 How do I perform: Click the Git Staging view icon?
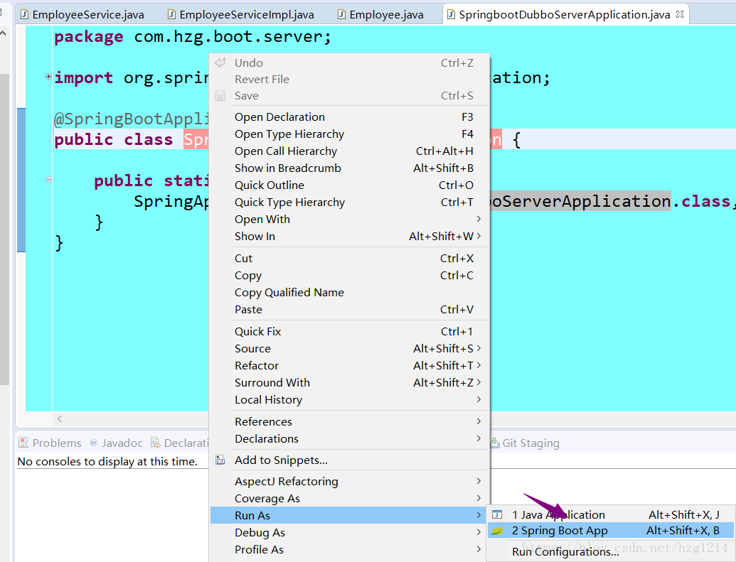495,443
